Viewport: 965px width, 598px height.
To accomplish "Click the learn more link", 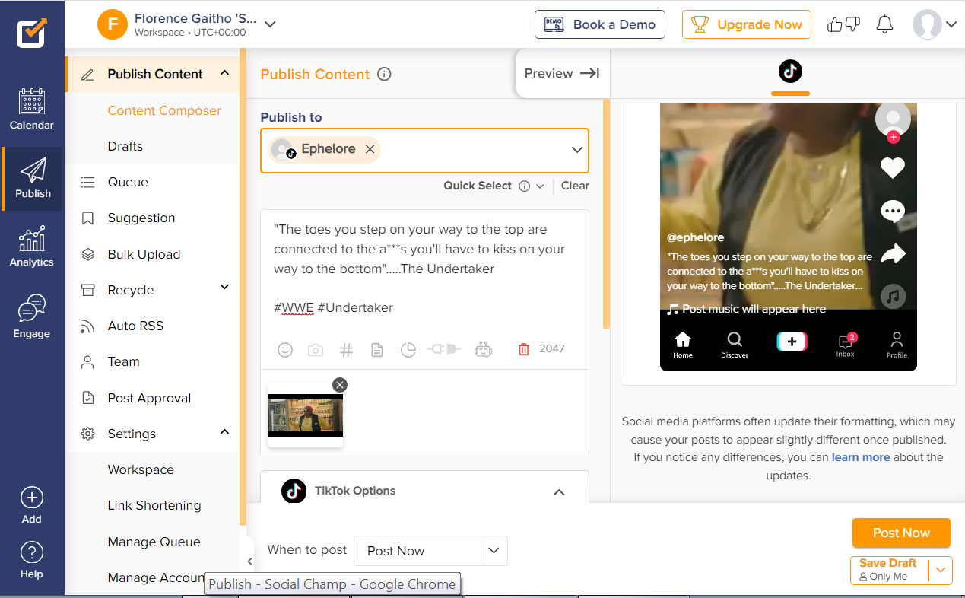I will click(x=861, y=457).
